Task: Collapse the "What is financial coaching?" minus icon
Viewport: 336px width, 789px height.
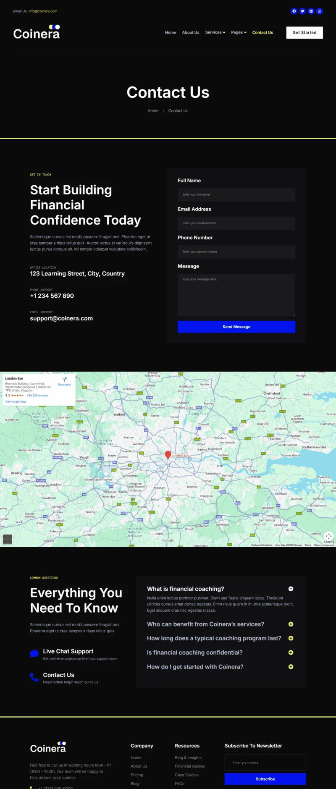Action: [x=291, y=589]
